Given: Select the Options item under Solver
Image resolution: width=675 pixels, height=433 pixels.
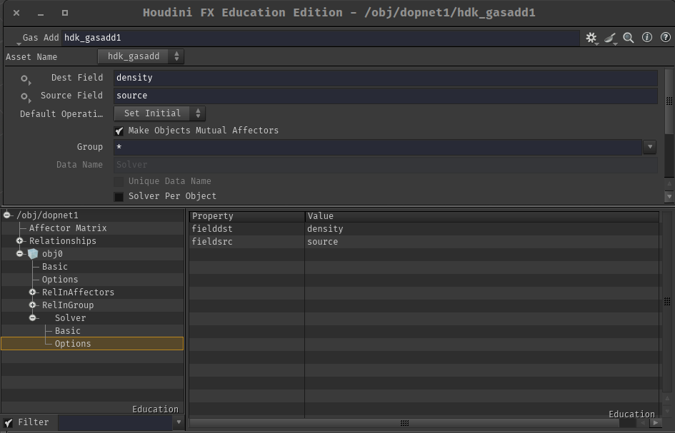Looking at the screenshot, I should click(73, 343).
